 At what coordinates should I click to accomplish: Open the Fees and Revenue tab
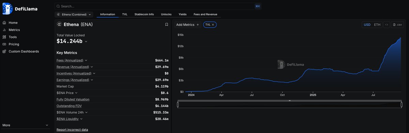tap(205, 14)
